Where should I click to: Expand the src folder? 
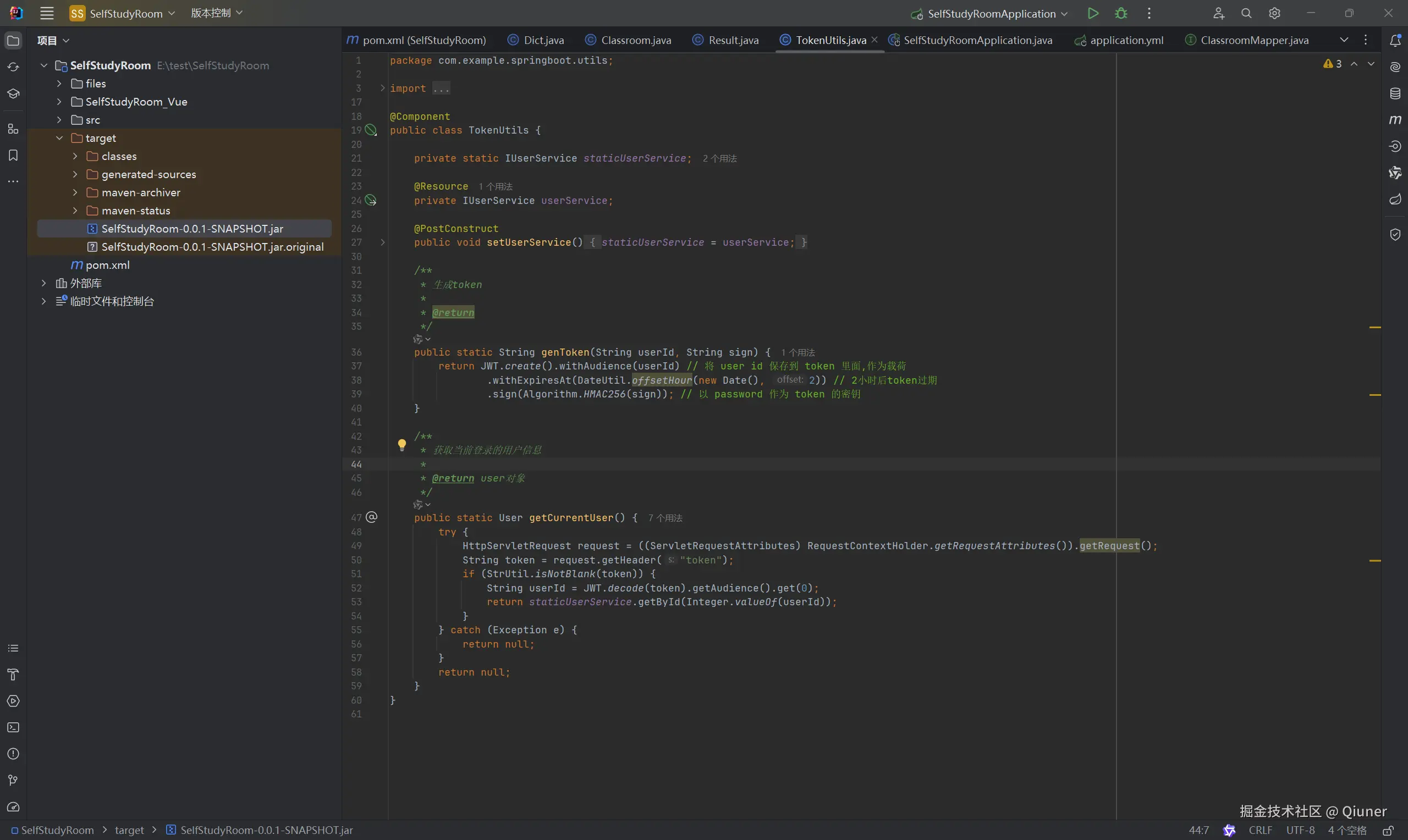(59, 120)
